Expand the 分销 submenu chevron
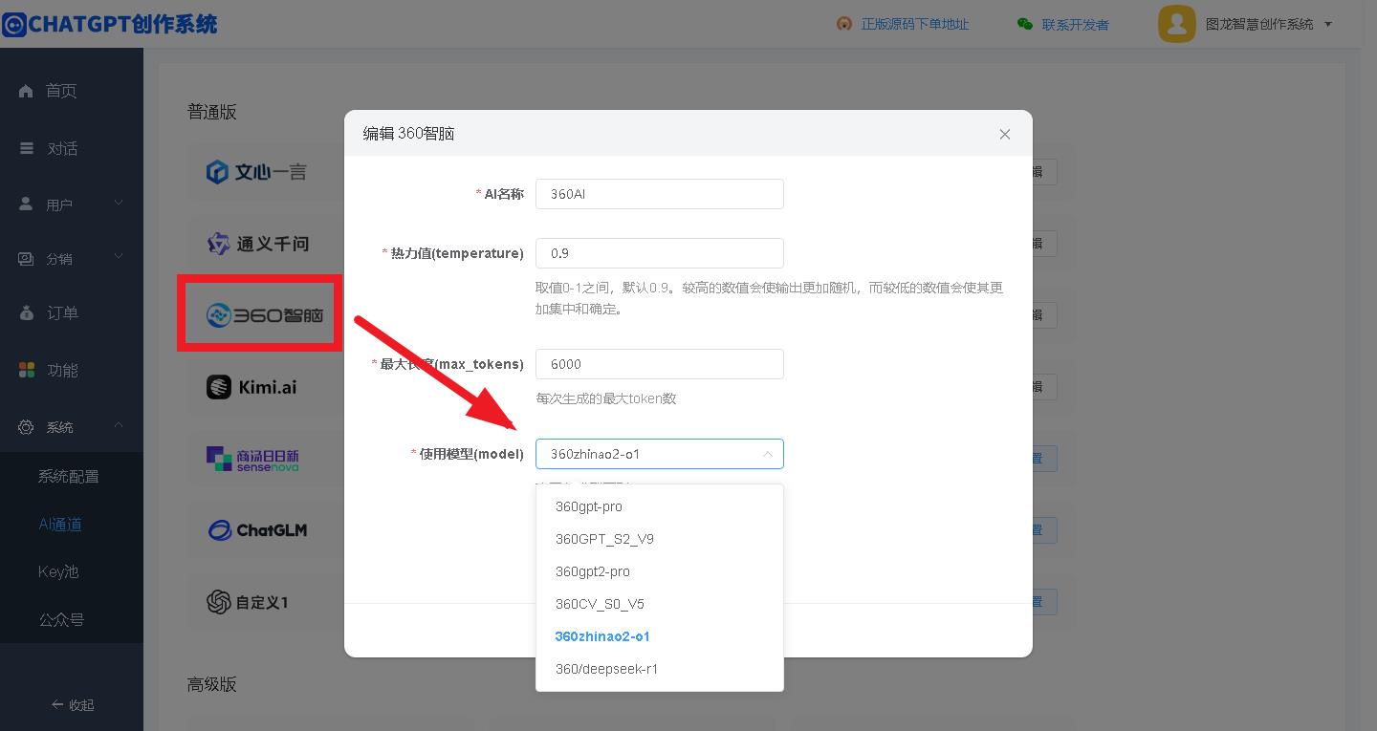This screenshot has width=1377, height=731. pyautogui.click(x=119, y=256)
